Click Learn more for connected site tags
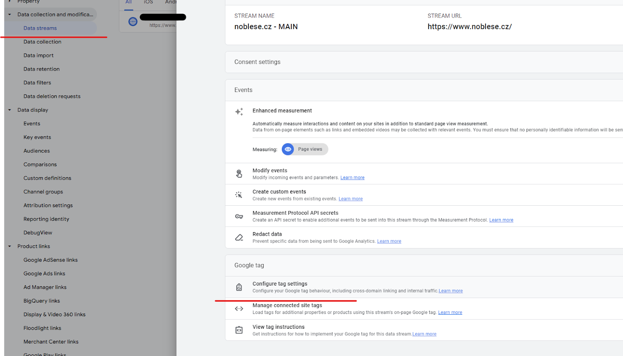Viewport: 623px width, 356px height. [450, 312]
